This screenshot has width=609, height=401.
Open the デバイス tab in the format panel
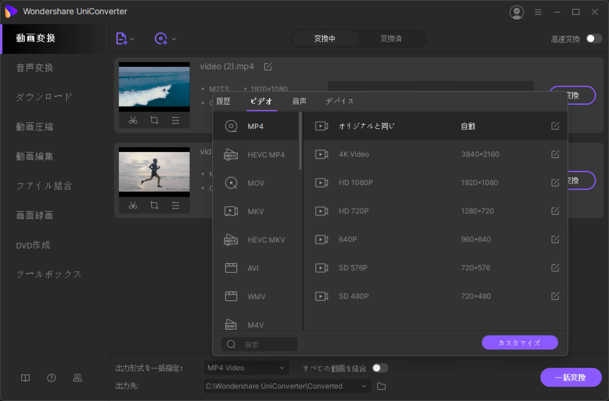point(339,101)
